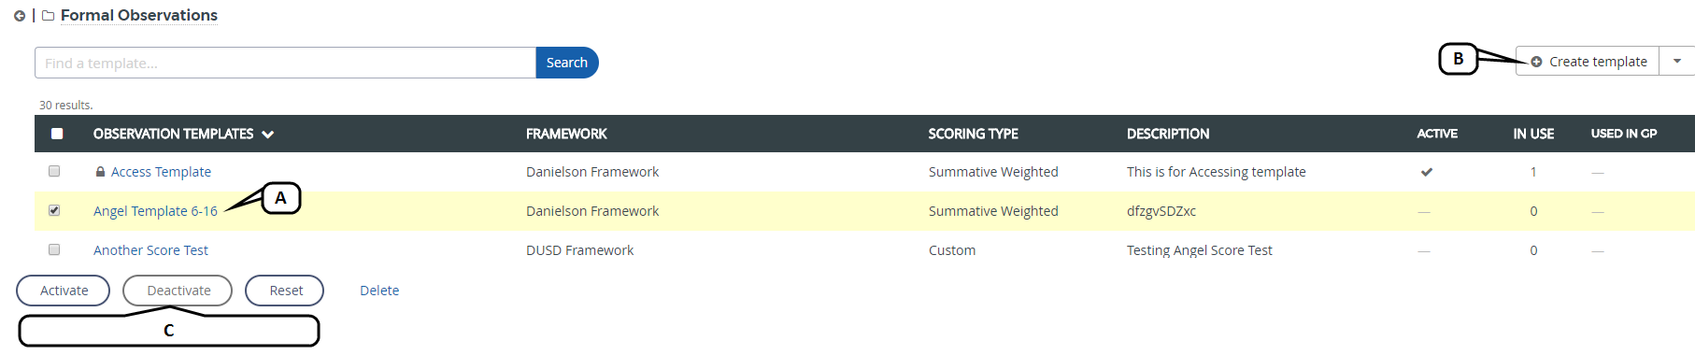Click the plus icon on Create template
Screen dimensions: 1695x355
pos(1536,62)
